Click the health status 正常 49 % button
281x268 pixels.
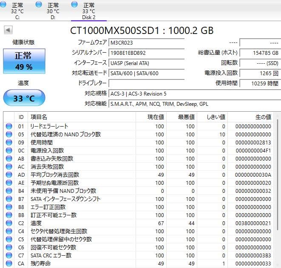[x=24, y=61]
